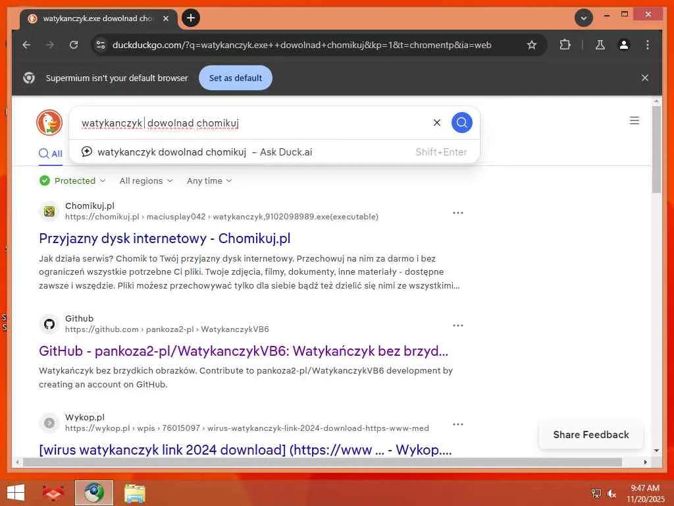Click the scroll right arrow

pyautogui.click(x=645, y=462)
